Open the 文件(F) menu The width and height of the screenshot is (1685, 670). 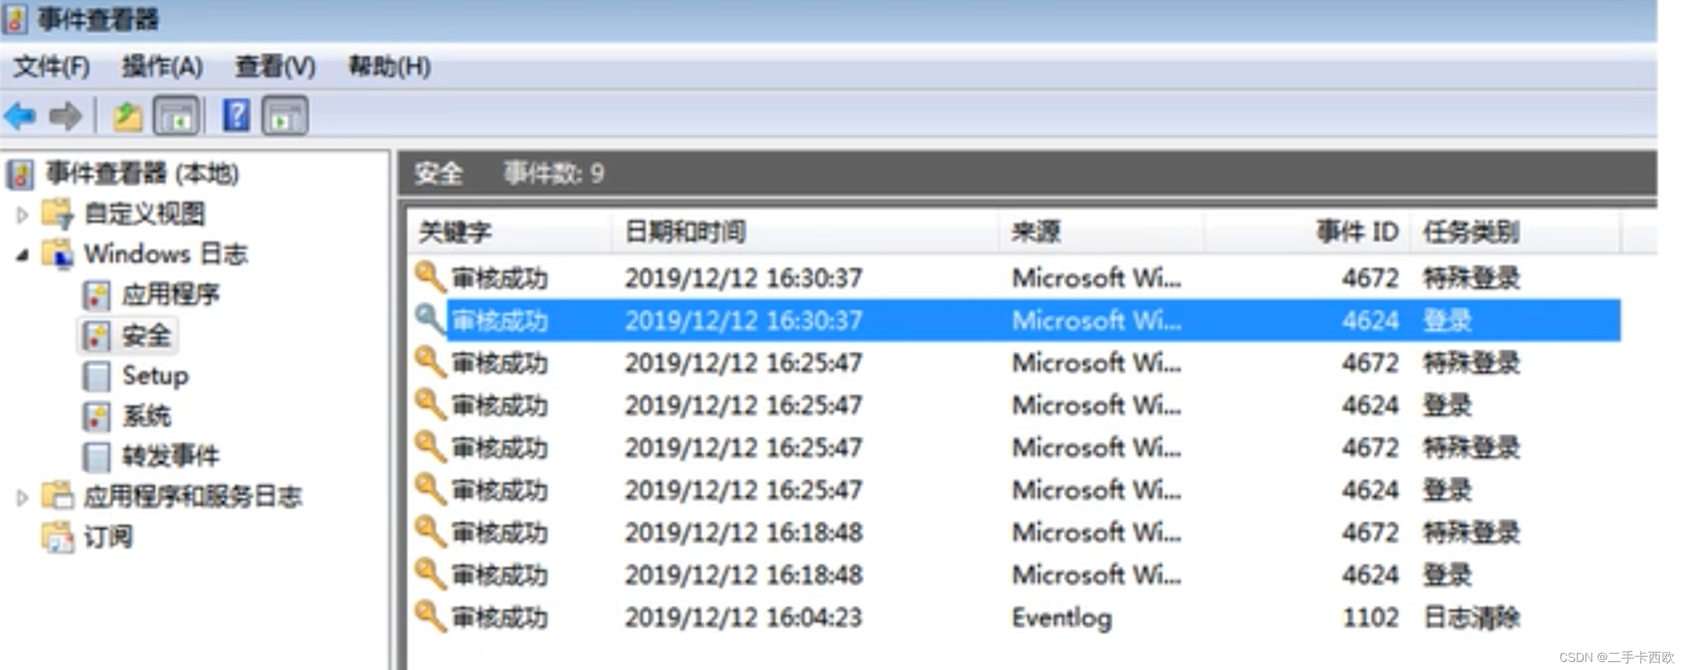(52, 66)
